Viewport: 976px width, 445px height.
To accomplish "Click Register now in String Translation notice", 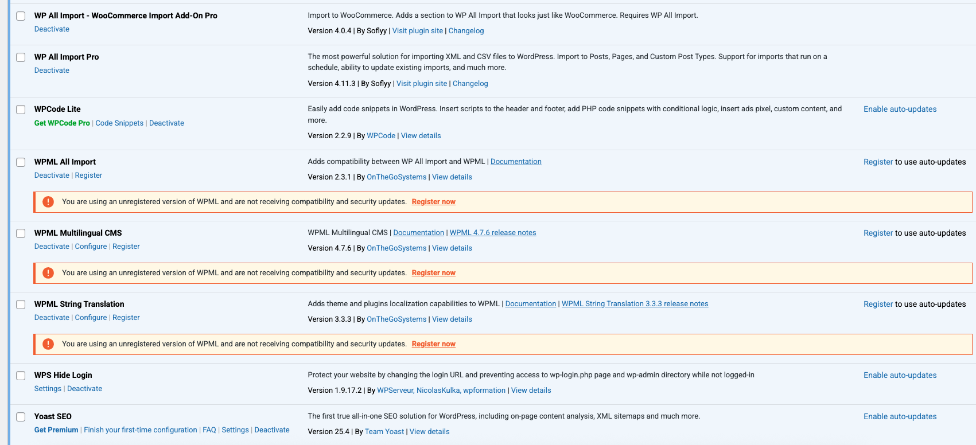I will pyautogui.click(x=434, y=344).
